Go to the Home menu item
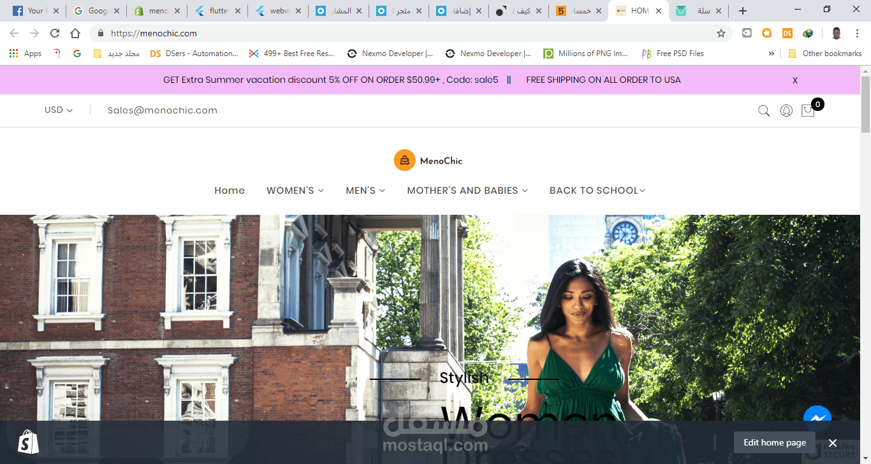 230,191
